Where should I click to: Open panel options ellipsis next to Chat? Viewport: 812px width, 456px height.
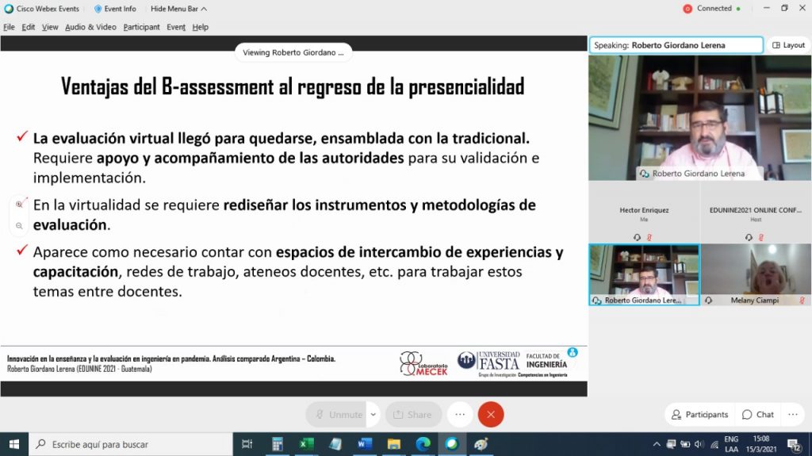coord(793,414)
